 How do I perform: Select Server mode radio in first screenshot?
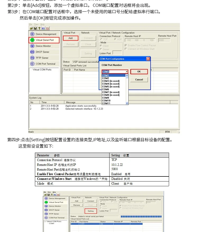click(101, 49)
